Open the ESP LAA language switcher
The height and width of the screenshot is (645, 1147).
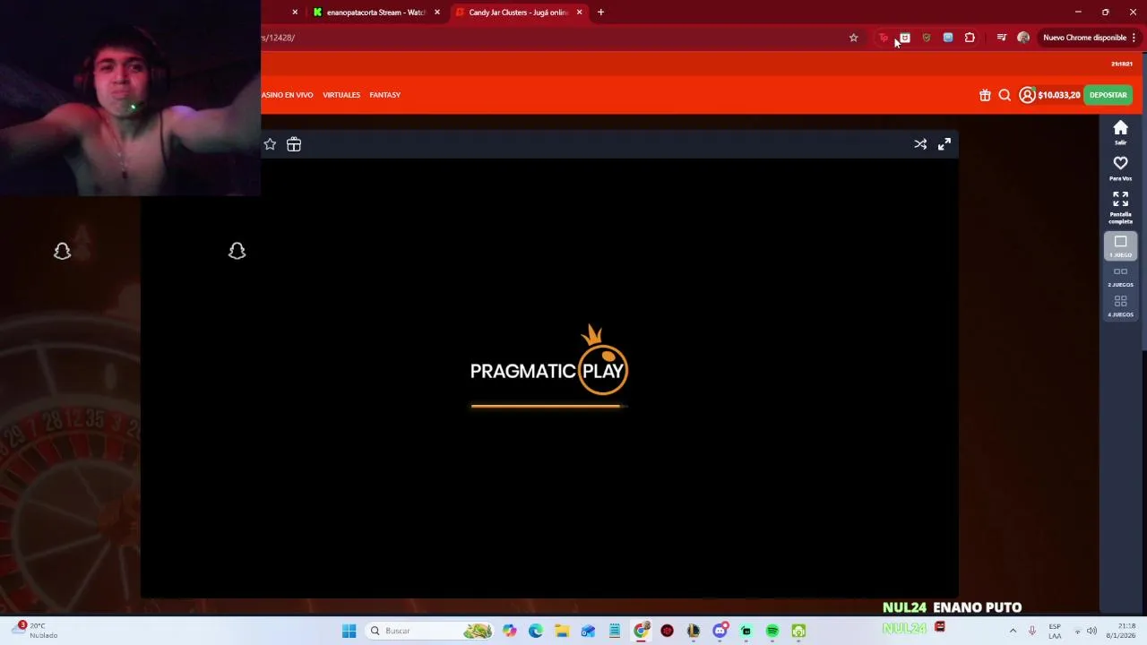pos(1055,631)
